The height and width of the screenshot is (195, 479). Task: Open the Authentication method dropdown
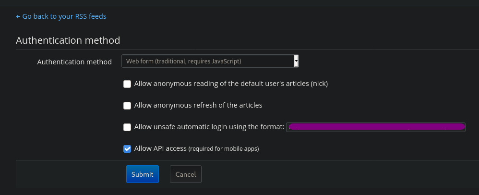click(210, 61)
